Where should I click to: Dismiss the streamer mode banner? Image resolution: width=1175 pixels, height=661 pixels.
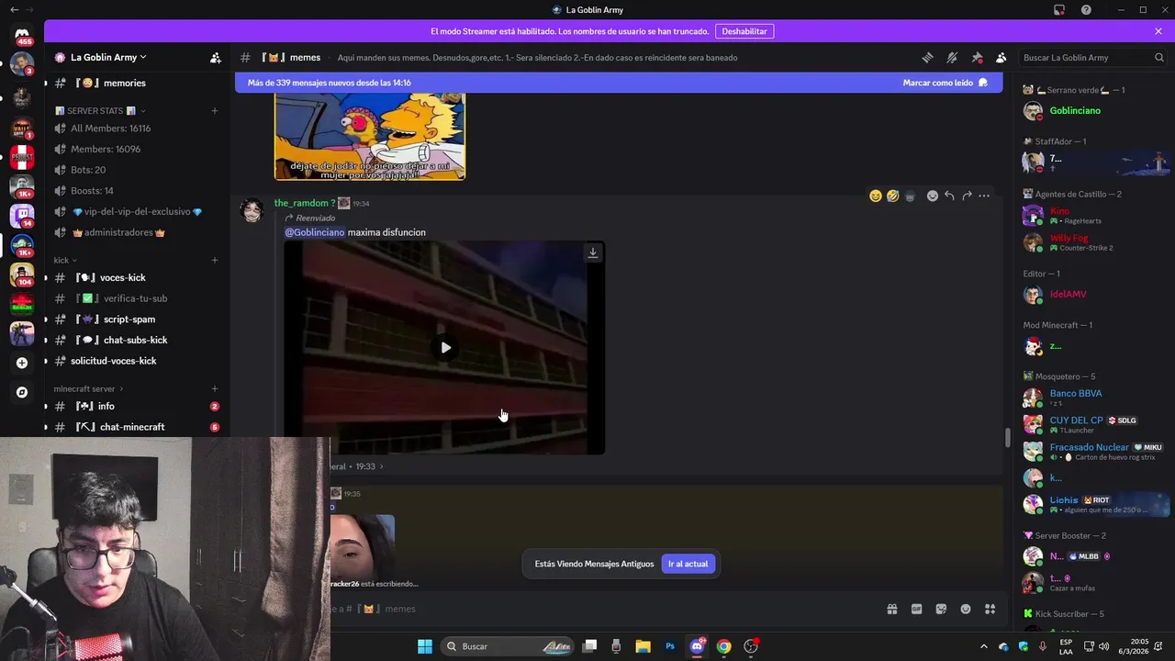coord(1158,31)
